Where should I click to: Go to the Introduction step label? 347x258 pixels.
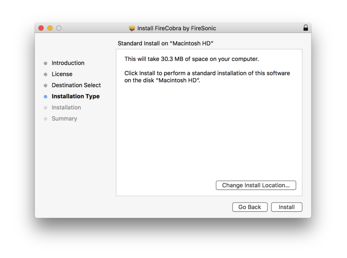click(68, 63)
